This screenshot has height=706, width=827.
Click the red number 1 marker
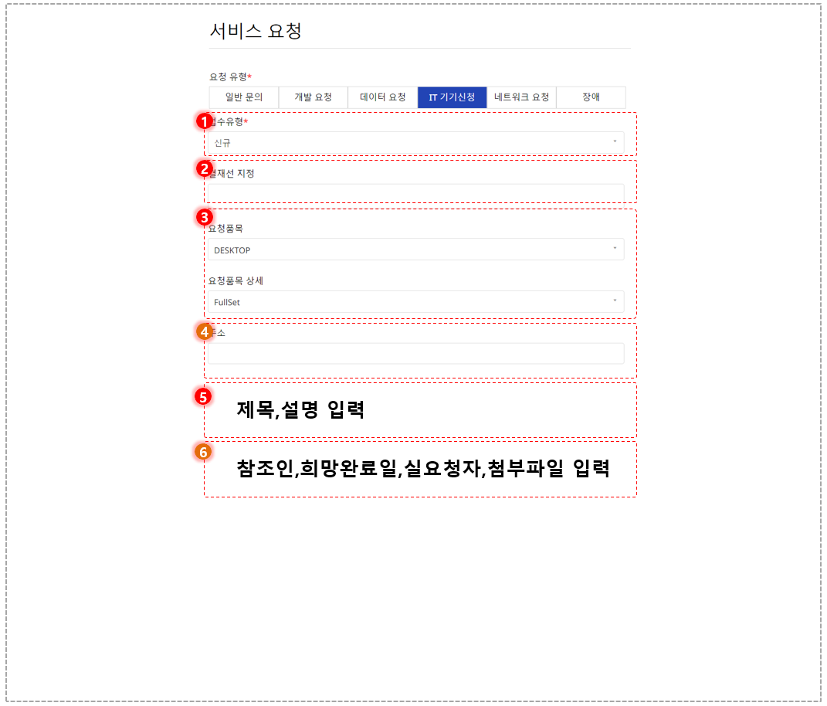(x=204, y=121)
